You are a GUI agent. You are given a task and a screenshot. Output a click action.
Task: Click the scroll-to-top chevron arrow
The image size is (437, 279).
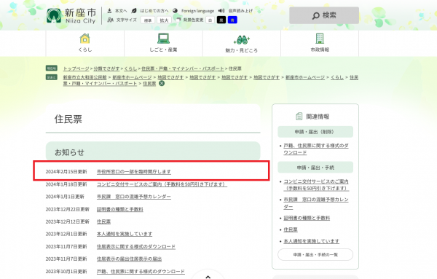(208, 277)
